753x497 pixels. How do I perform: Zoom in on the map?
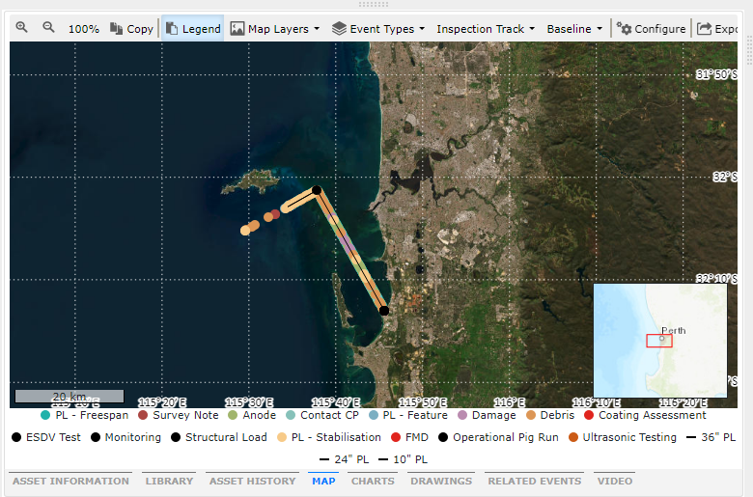pos(21,27)
